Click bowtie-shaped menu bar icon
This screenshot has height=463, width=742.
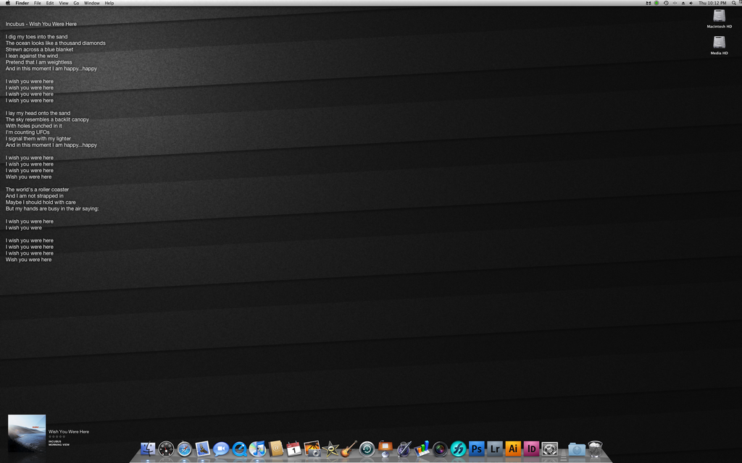pos(649,3)
